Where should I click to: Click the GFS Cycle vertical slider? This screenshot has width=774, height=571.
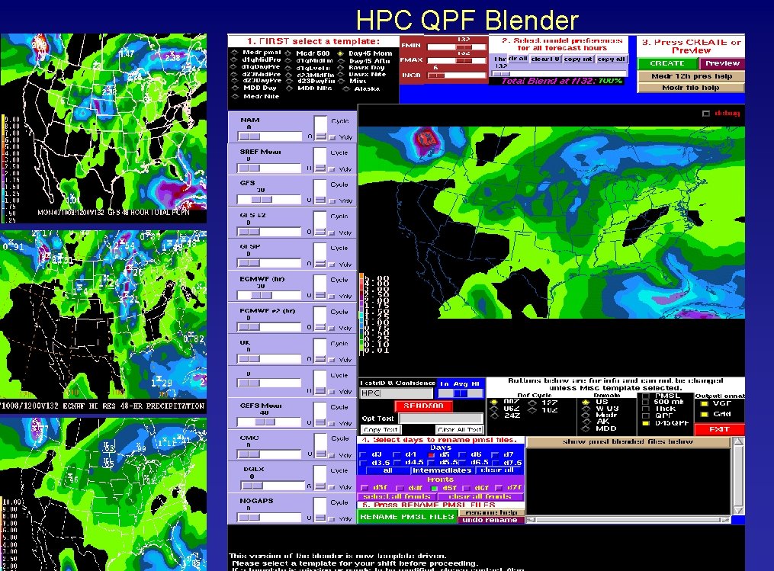click(x=320, y=192)
